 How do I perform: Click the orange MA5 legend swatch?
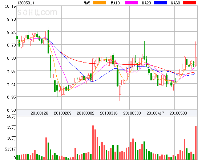point(100,3)
